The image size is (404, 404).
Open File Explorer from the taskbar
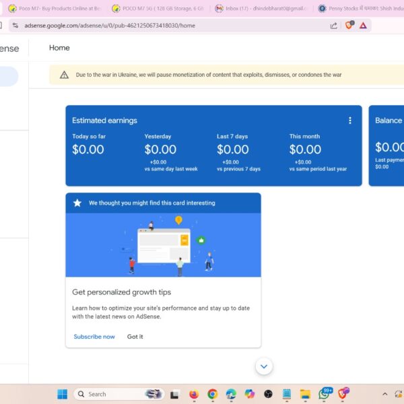pyautogui.click(x=305, y=394)
